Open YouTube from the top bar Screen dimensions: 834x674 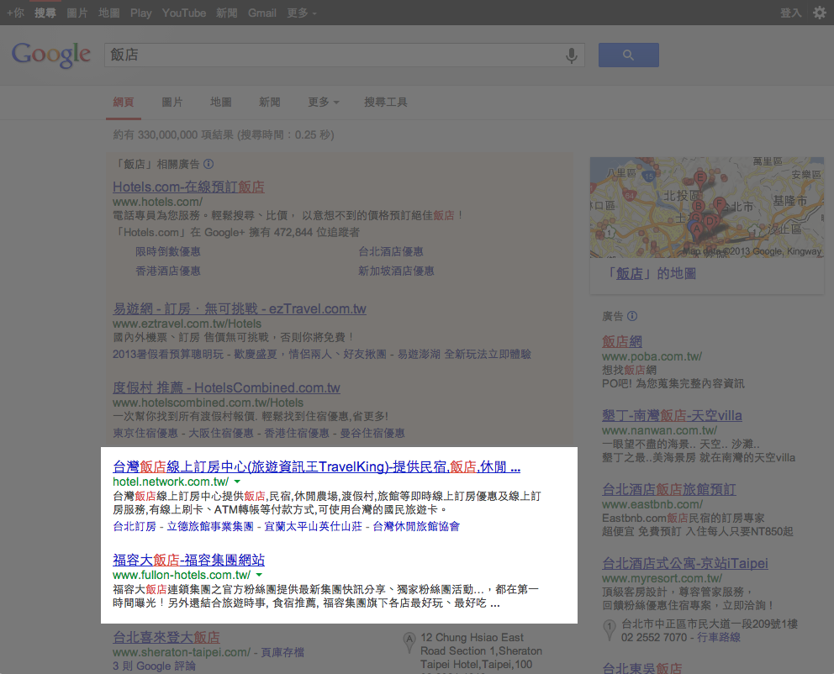tap(184, 13)
